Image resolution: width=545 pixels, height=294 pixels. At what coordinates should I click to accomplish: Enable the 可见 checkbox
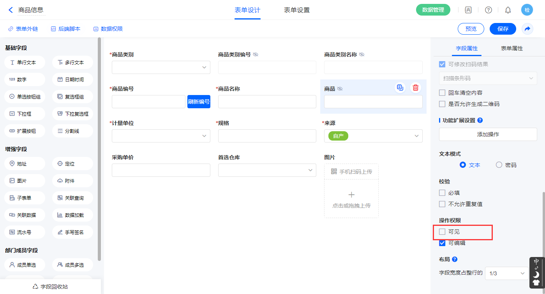click(442, 232)
